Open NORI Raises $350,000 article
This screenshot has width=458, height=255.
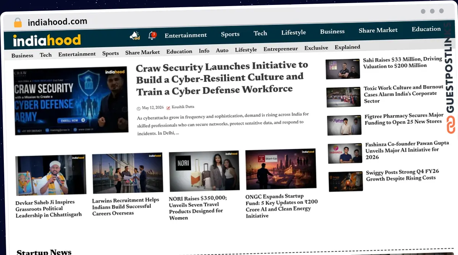click(198, 209)
